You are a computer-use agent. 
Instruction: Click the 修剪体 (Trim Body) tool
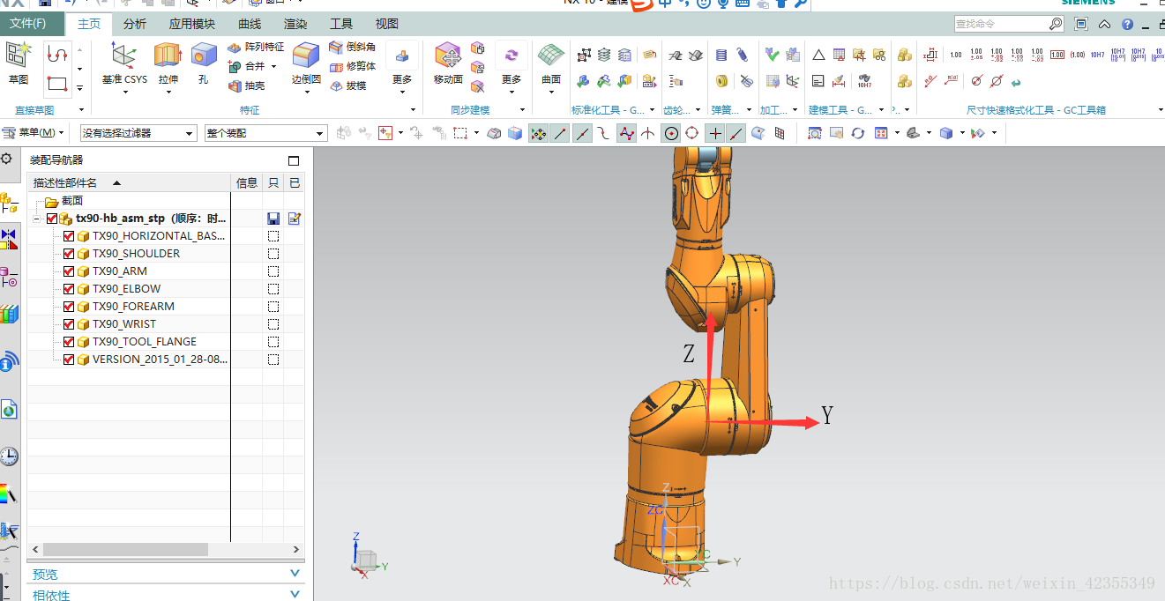click(x=352, y=66)
